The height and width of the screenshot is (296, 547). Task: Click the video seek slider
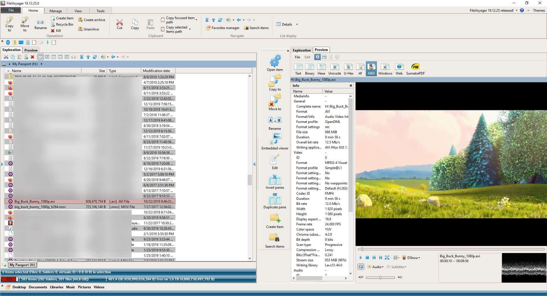click(451, 249)
